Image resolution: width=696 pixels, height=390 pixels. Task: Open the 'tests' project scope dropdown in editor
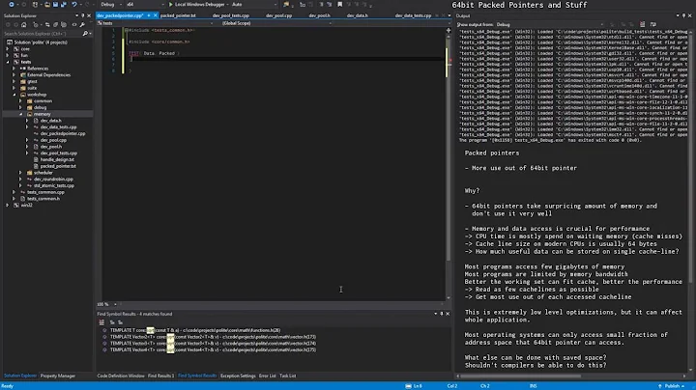tap(156, 23)
